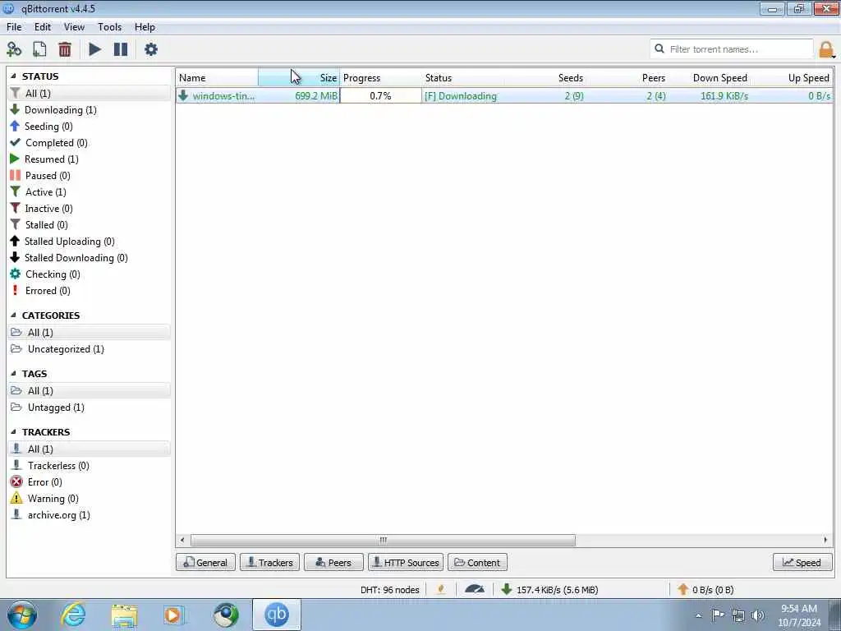Image resolution: width=841 pixels, height=631 pixels.
Task: Sort by the Status column header
Action: click(463, 78)
